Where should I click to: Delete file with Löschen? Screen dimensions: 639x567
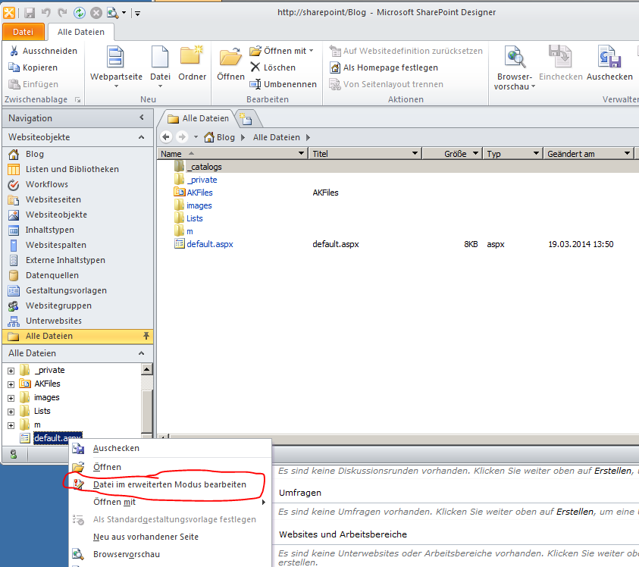(273, 67)
